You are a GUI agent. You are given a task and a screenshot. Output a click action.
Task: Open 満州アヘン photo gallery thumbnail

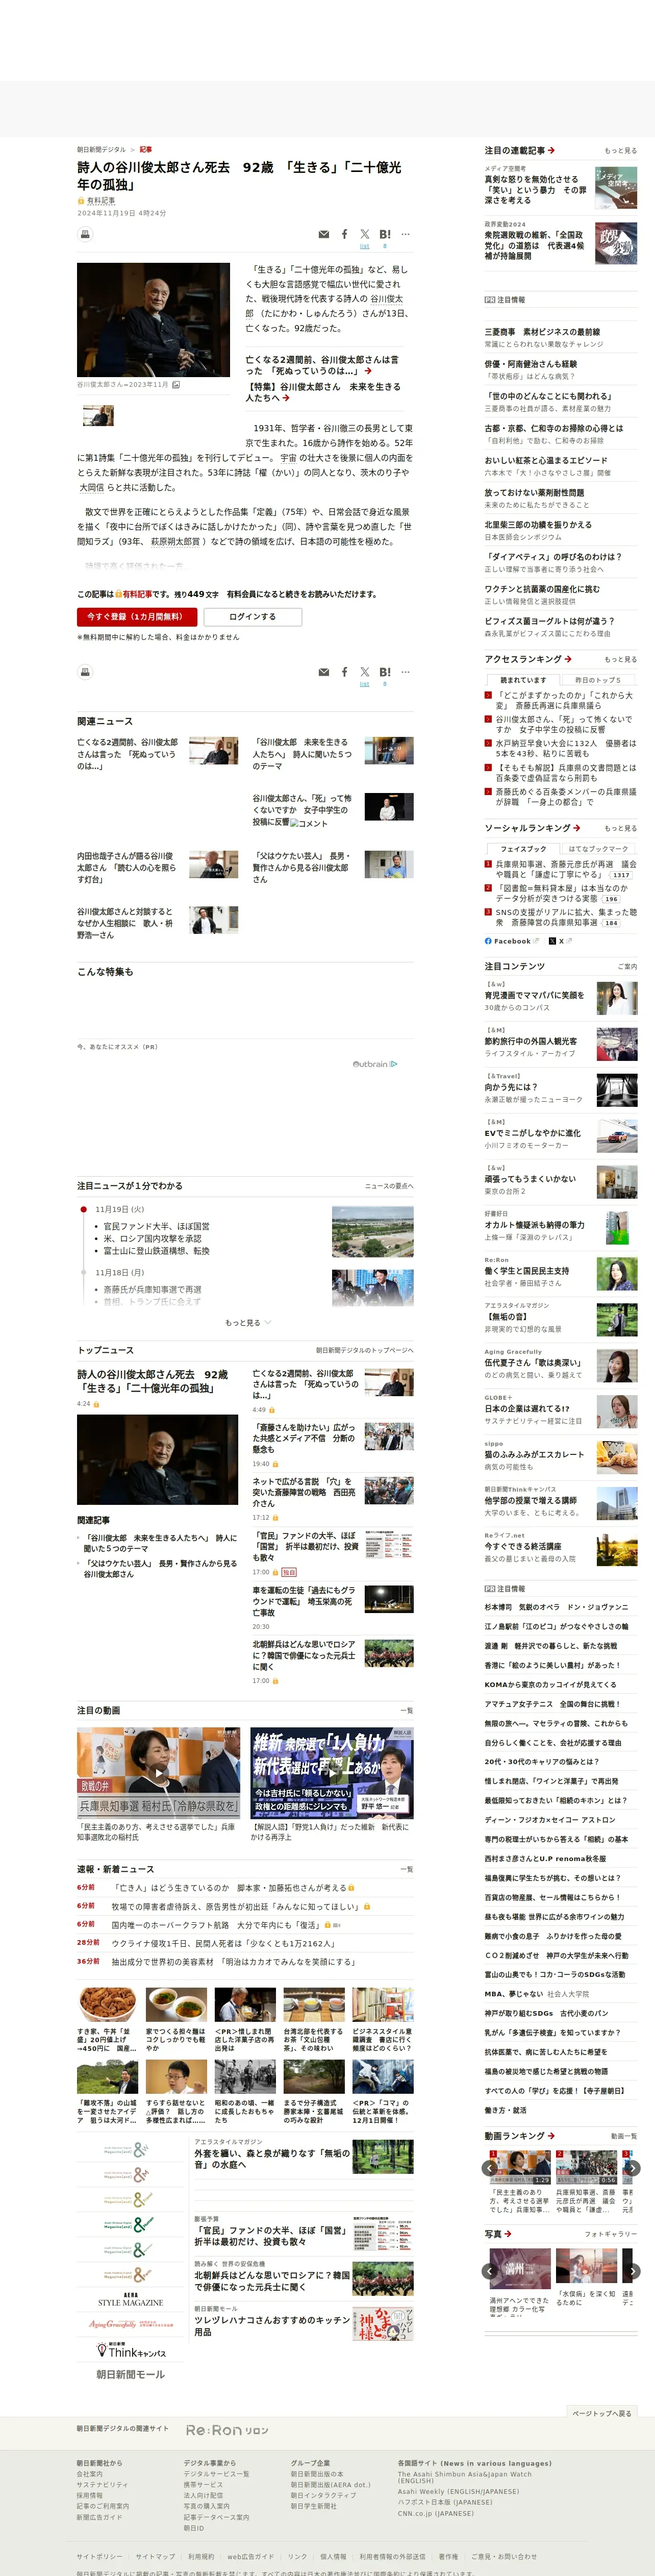519,2269
